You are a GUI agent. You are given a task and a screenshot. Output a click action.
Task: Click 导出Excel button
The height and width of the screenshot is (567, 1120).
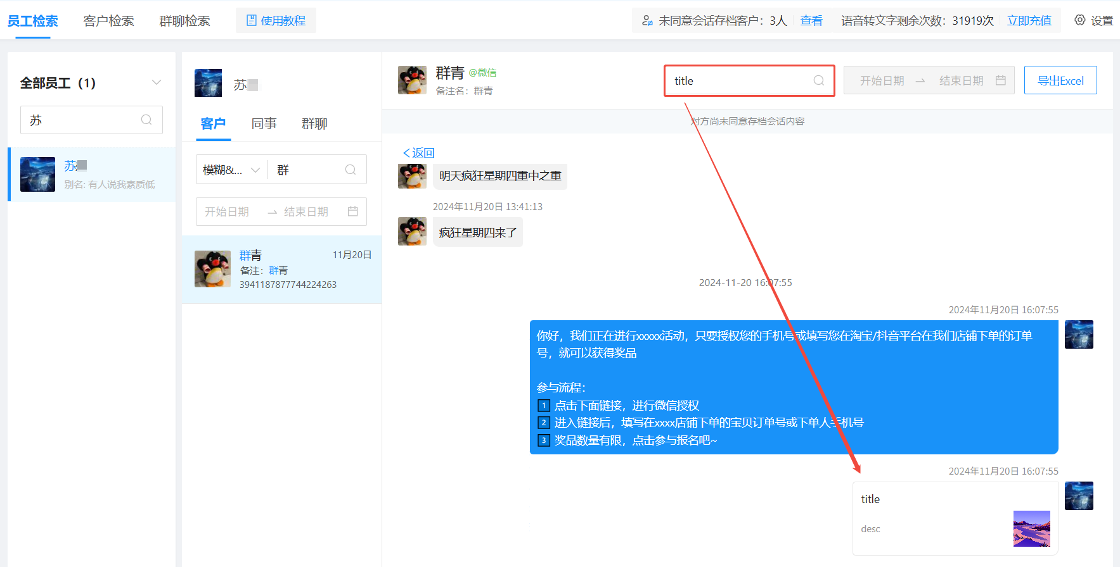pos(1060,80)
